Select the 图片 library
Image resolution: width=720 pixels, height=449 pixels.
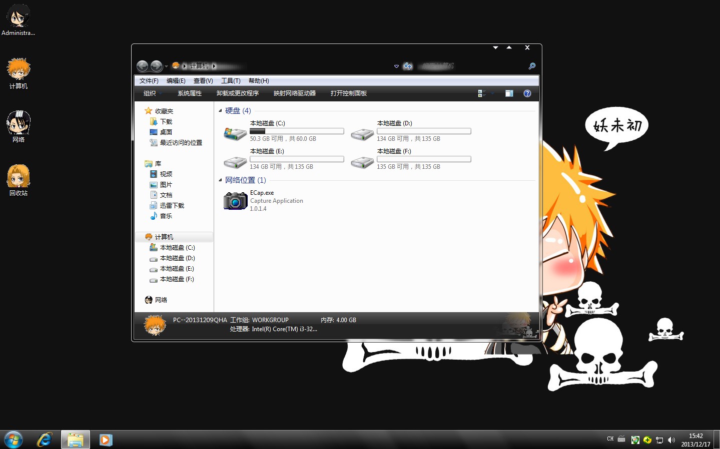pos(166,185)
